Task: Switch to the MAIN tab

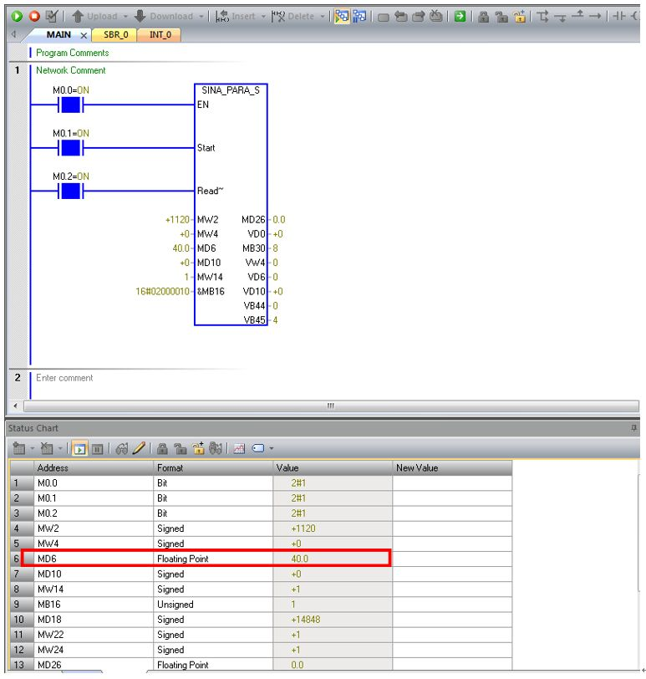Action: pos(58,34)
